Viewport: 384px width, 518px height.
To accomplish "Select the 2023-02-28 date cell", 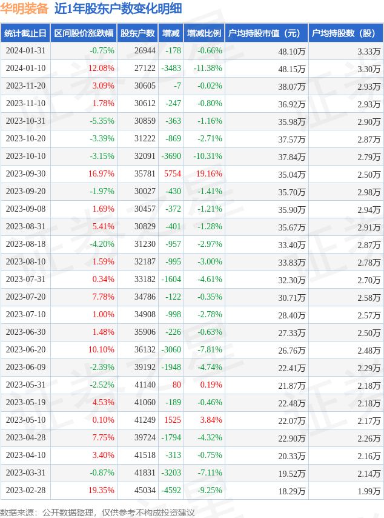I will [x=25, y=491].
